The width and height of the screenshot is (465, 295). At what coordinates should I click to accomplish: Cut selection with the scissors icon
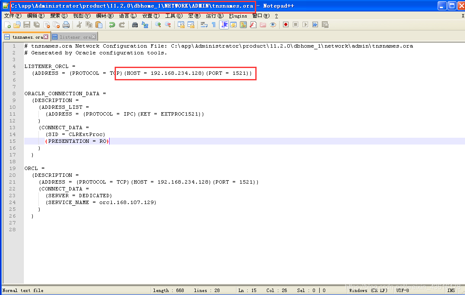click(x=79, y=25)
